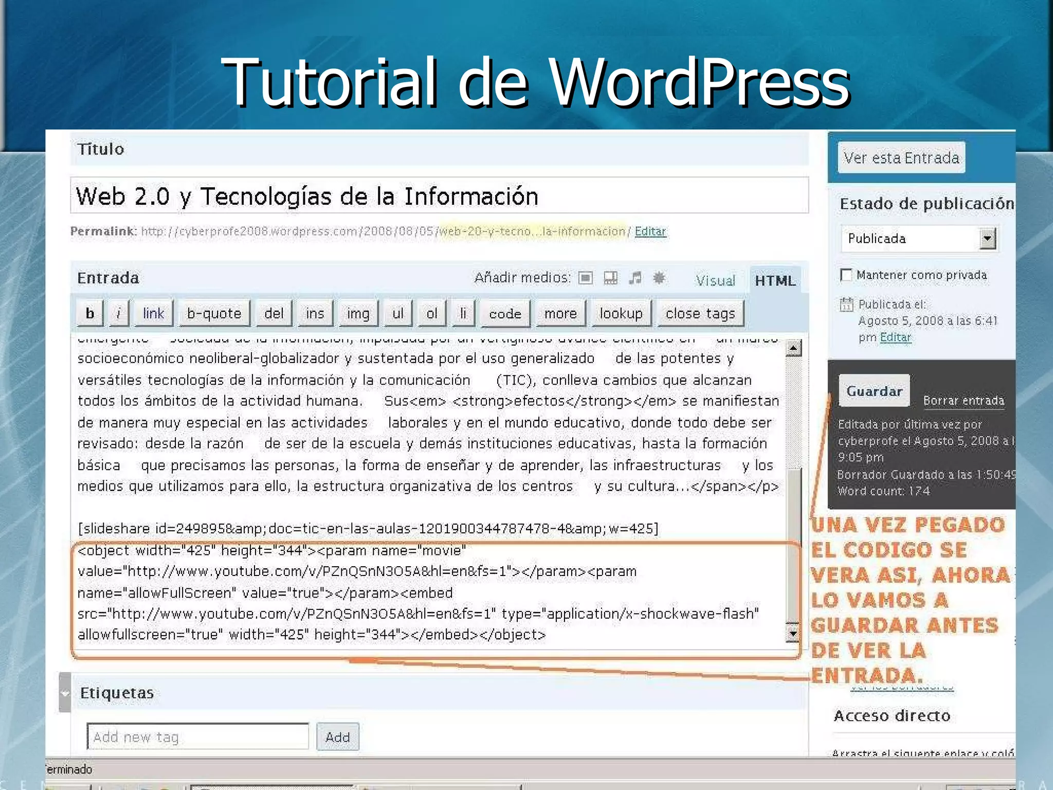Enable Mantener como privada checkbox
The image size is (1053, 790).
[846, 275]
